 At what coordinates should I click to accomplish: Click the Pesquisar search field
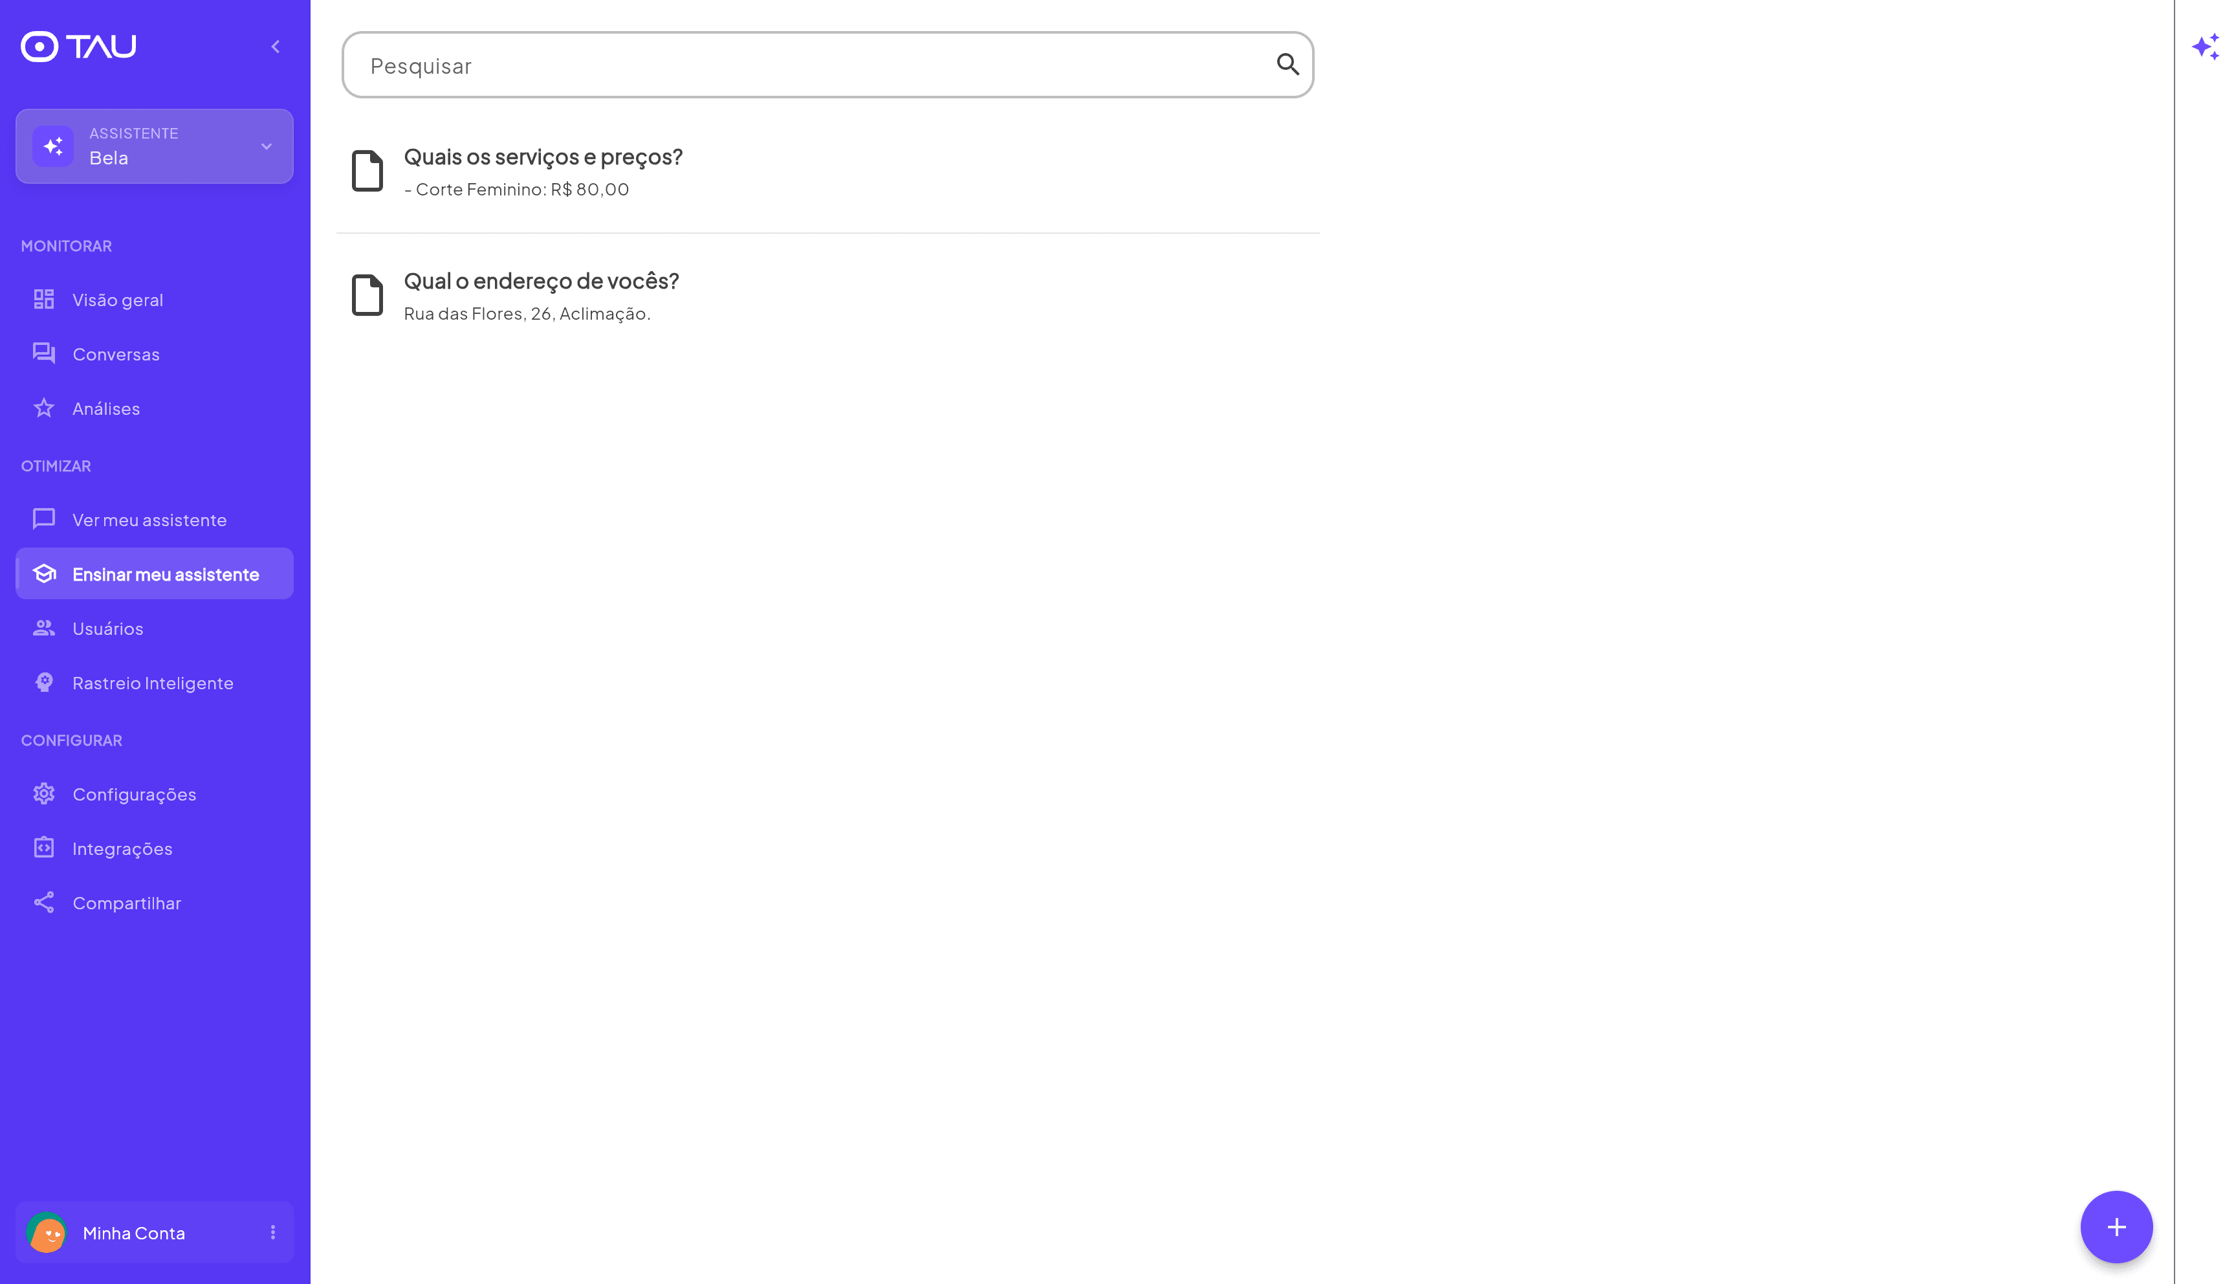tap(811, 65)
